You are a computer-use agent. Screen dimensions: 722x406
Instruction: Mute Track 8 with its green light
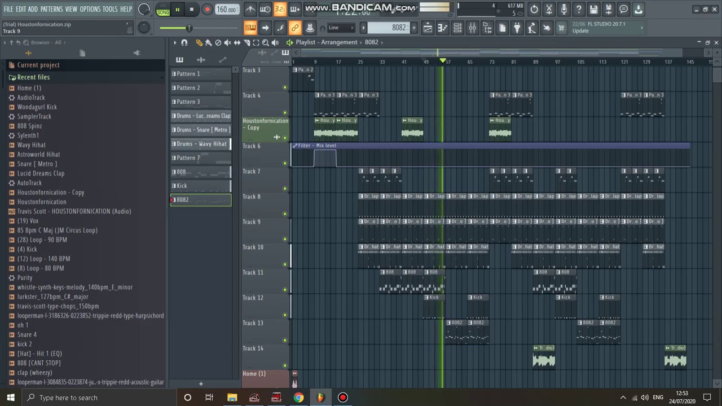285,214
